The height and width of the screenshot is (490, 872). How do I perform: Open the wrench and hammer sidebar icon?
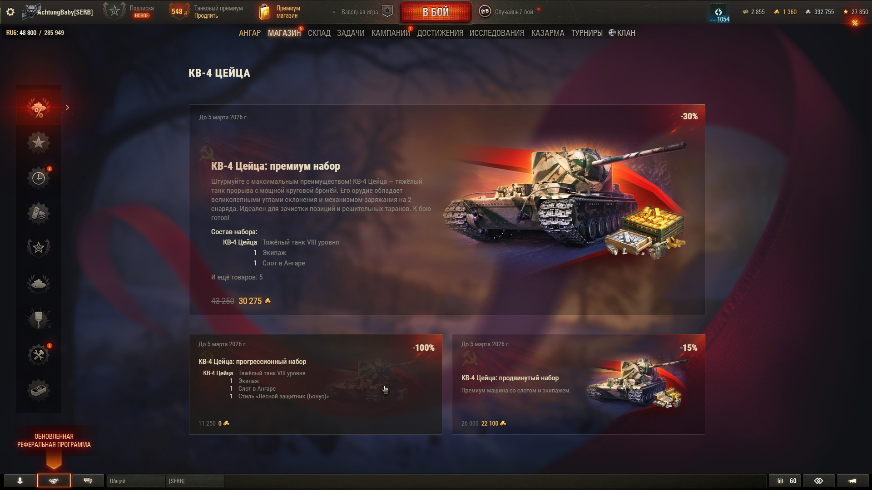click(x=39, y=354)
